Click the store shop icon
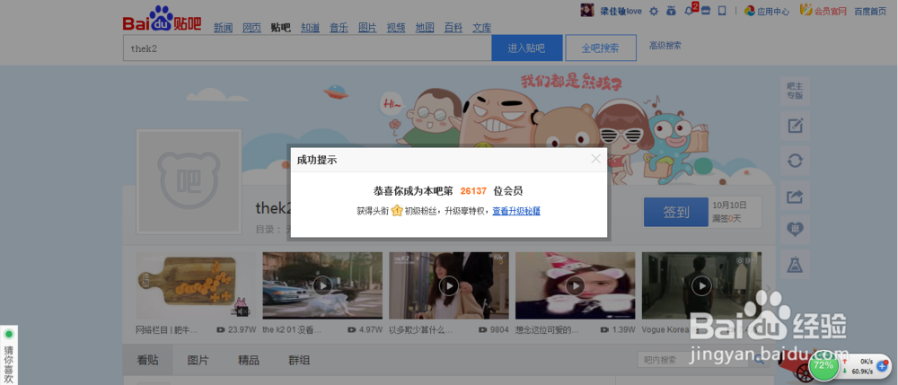The height and width of the screenshot is (385, 898). pos(705,11)
